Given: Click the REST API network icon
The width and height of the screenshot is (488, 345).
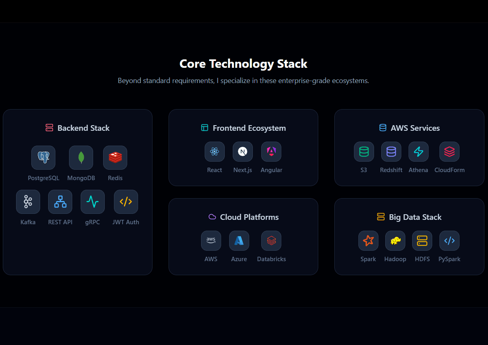Looking at the screenshot, I should (60, 202).
